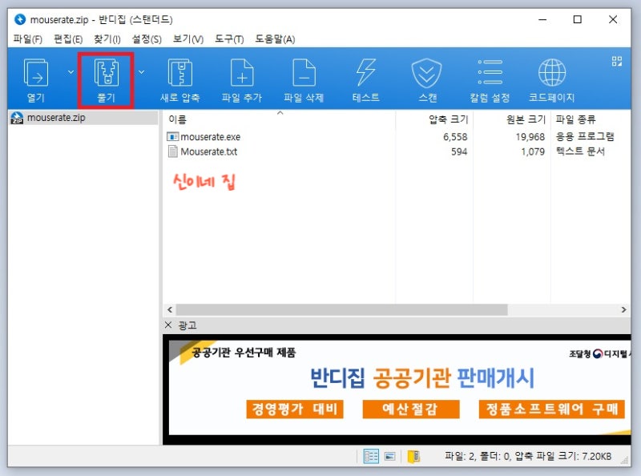Image resolution: width=641 pixels, height=476 pixels.
Task: Click the 칼럼 설정 column settings icon
Action: (x=489, y=79)
